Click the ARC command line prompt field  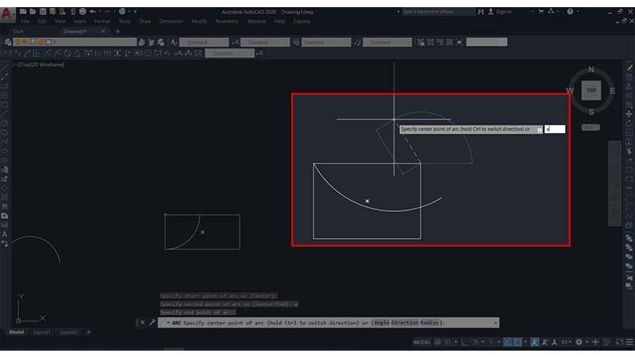click(329, 323)
